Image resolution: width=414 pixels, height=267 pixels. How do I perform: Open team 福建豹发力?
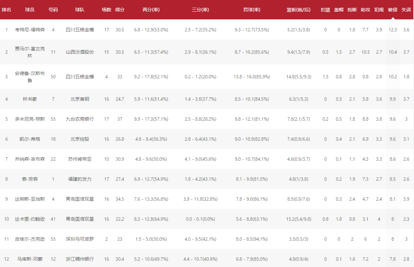(80, 179)
